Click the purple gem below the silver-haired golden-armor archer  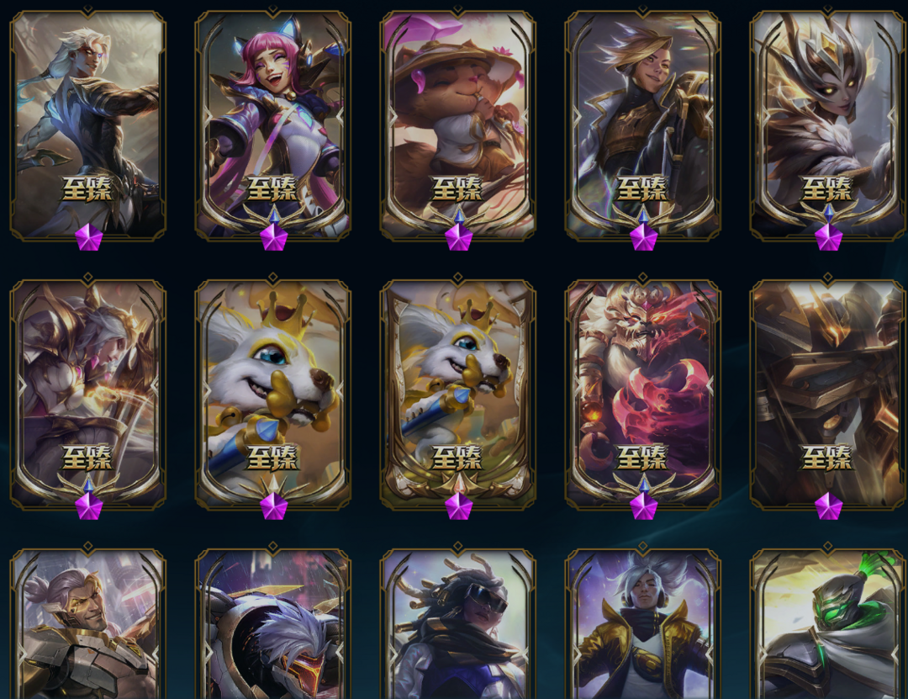89,506
